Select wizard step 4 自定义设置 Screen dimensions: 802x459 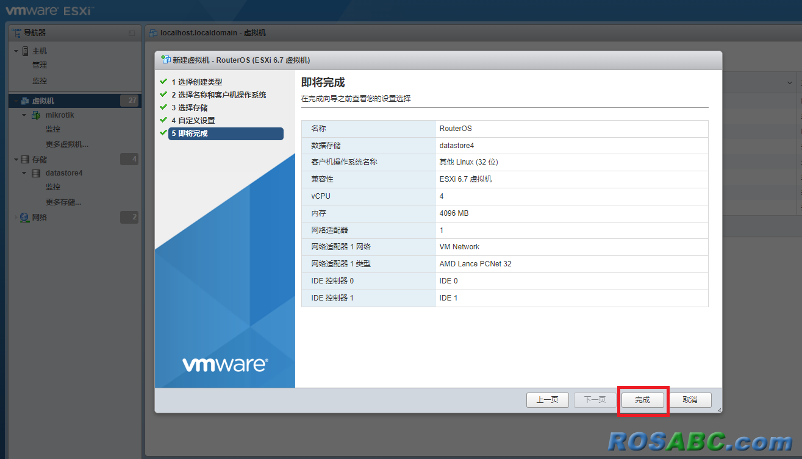click(193, 121)
